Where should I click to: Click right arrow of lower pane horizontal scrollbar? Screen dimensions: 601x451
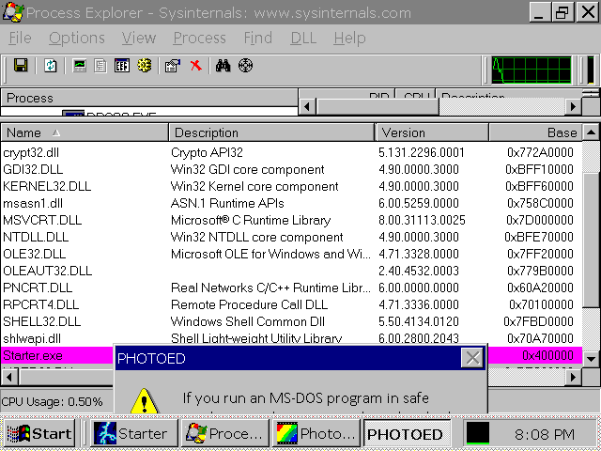[574, 378]
